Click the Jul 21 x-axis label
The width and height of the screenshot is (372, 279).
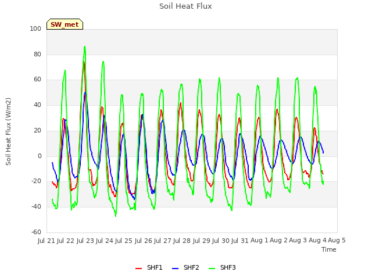[46, 241]
